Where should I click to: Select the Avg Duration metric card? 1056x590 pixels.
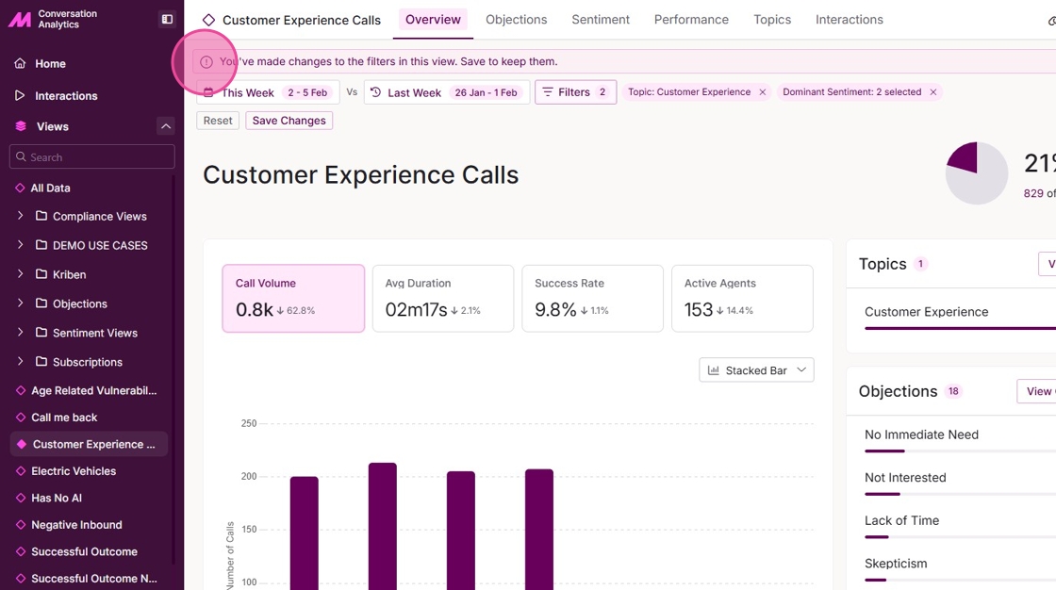(442, 298)
